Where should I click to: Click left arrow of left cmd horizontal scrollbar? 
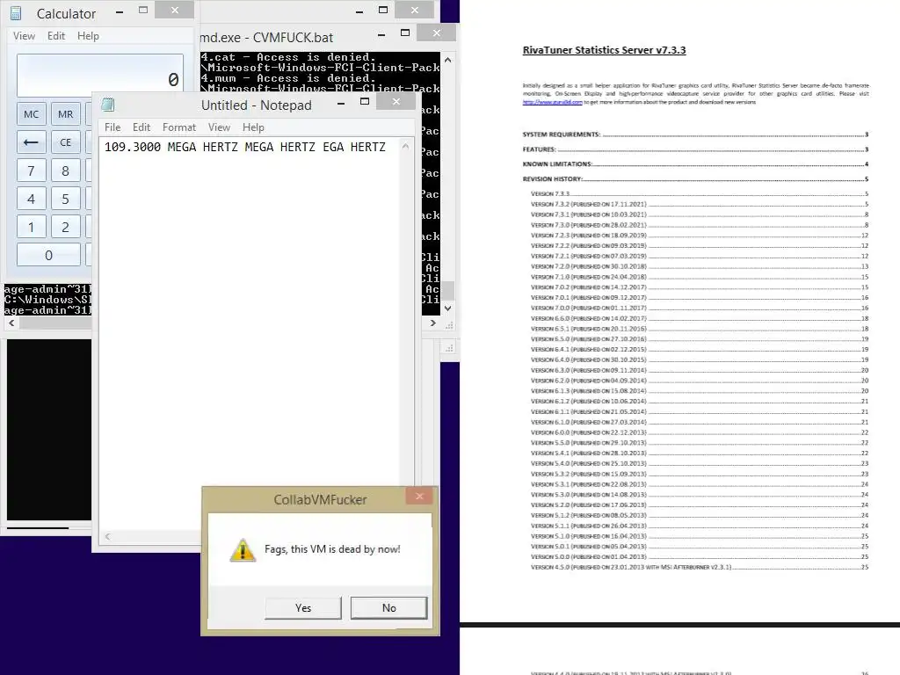pyautogui.click(x=11, y=323)
